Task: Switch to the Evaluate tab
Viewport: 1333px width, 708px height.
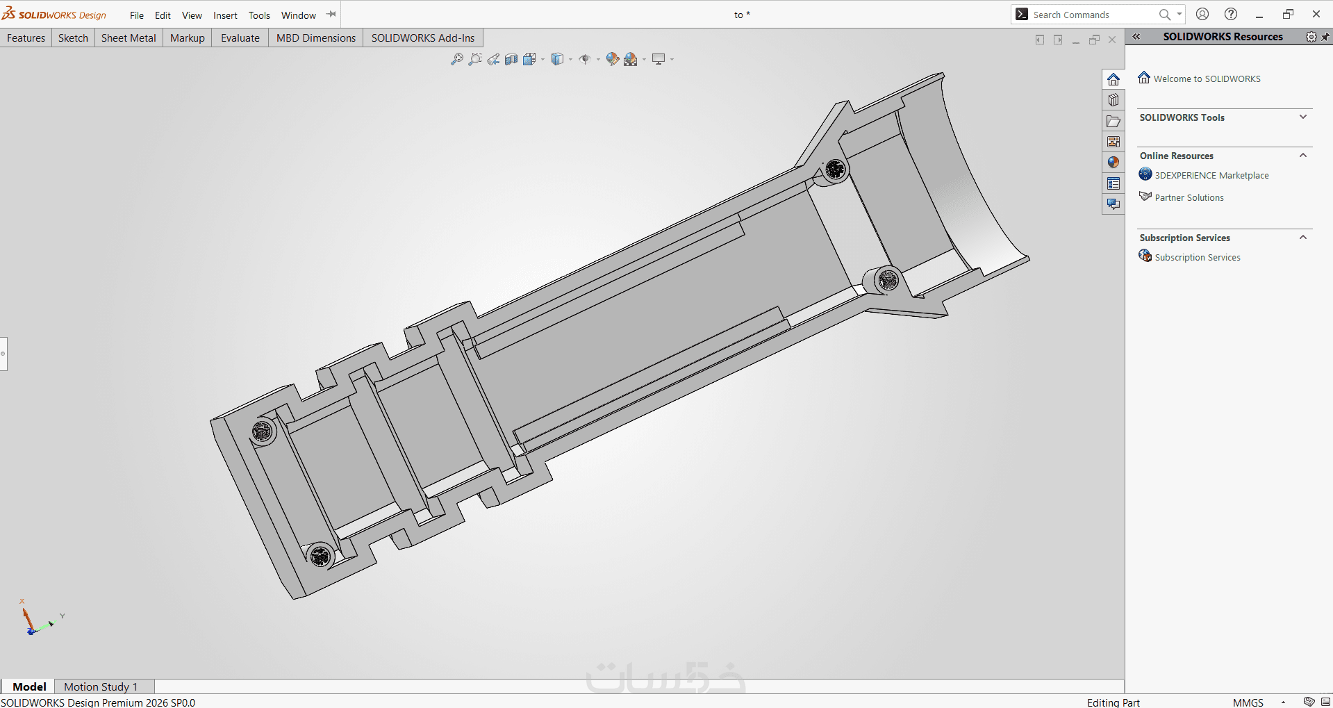Action: point(240,38)
